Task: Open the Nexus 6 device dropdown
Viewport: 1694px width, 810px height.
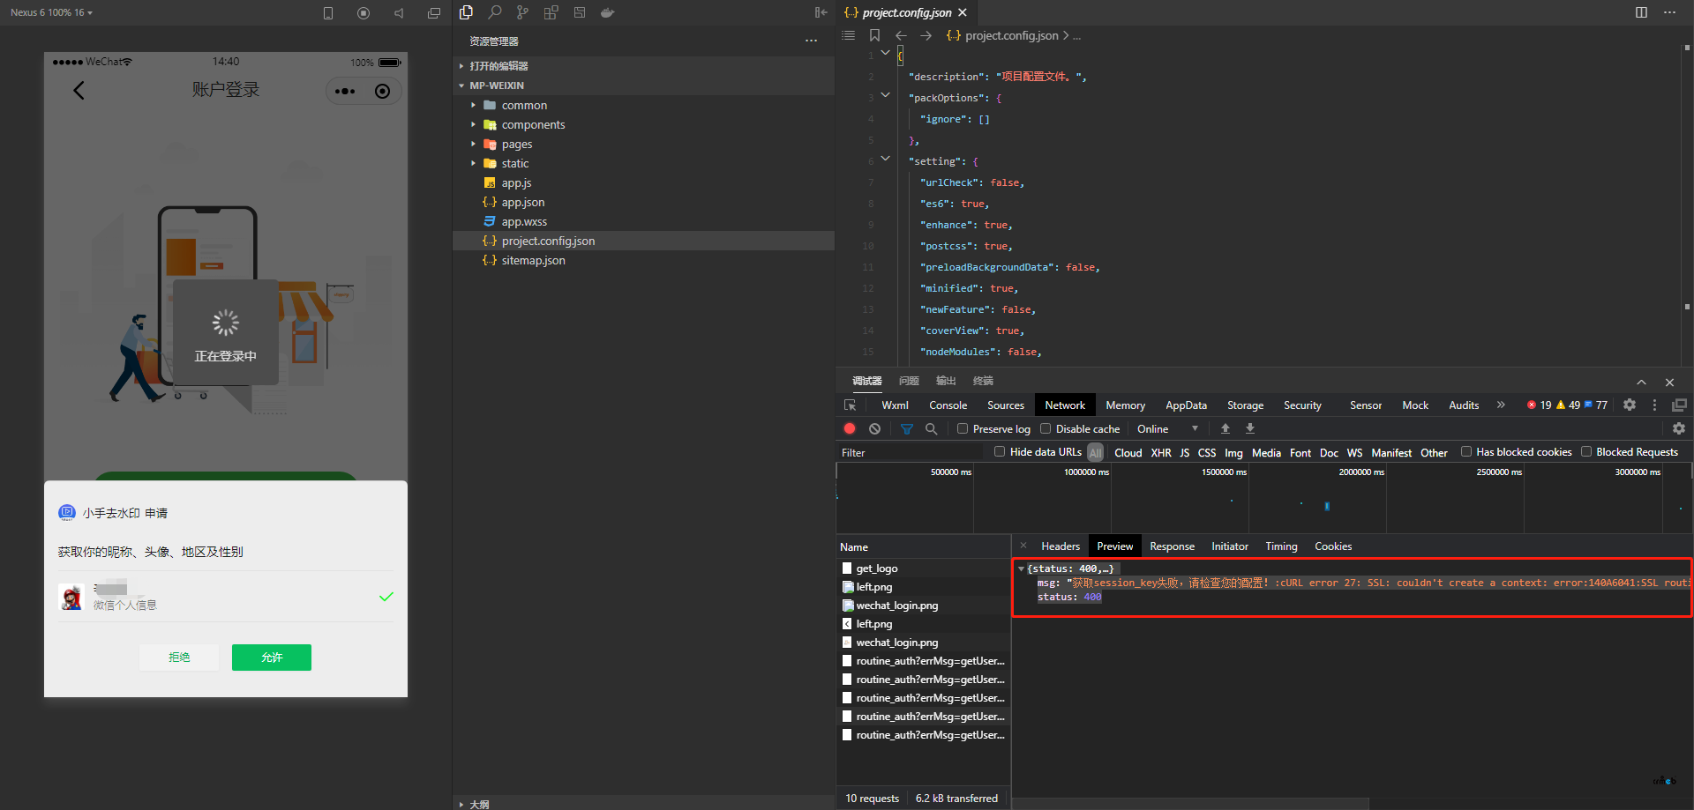Action: point(51,12)
